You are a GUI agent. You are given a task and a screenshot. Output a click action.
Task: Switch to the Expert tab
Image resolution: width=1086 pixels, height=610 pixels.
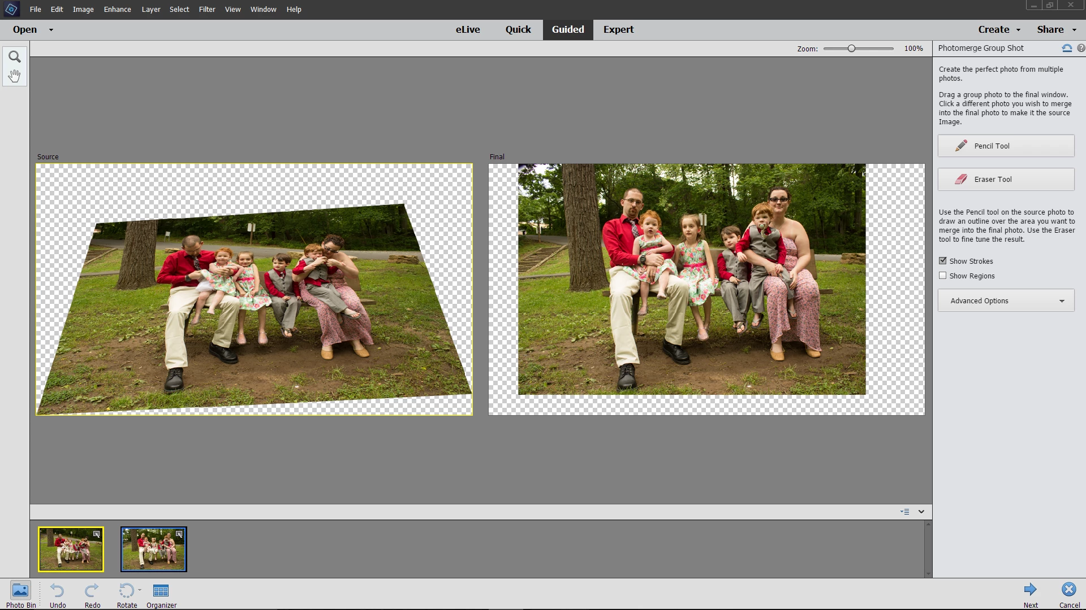[x=618, y=29]
